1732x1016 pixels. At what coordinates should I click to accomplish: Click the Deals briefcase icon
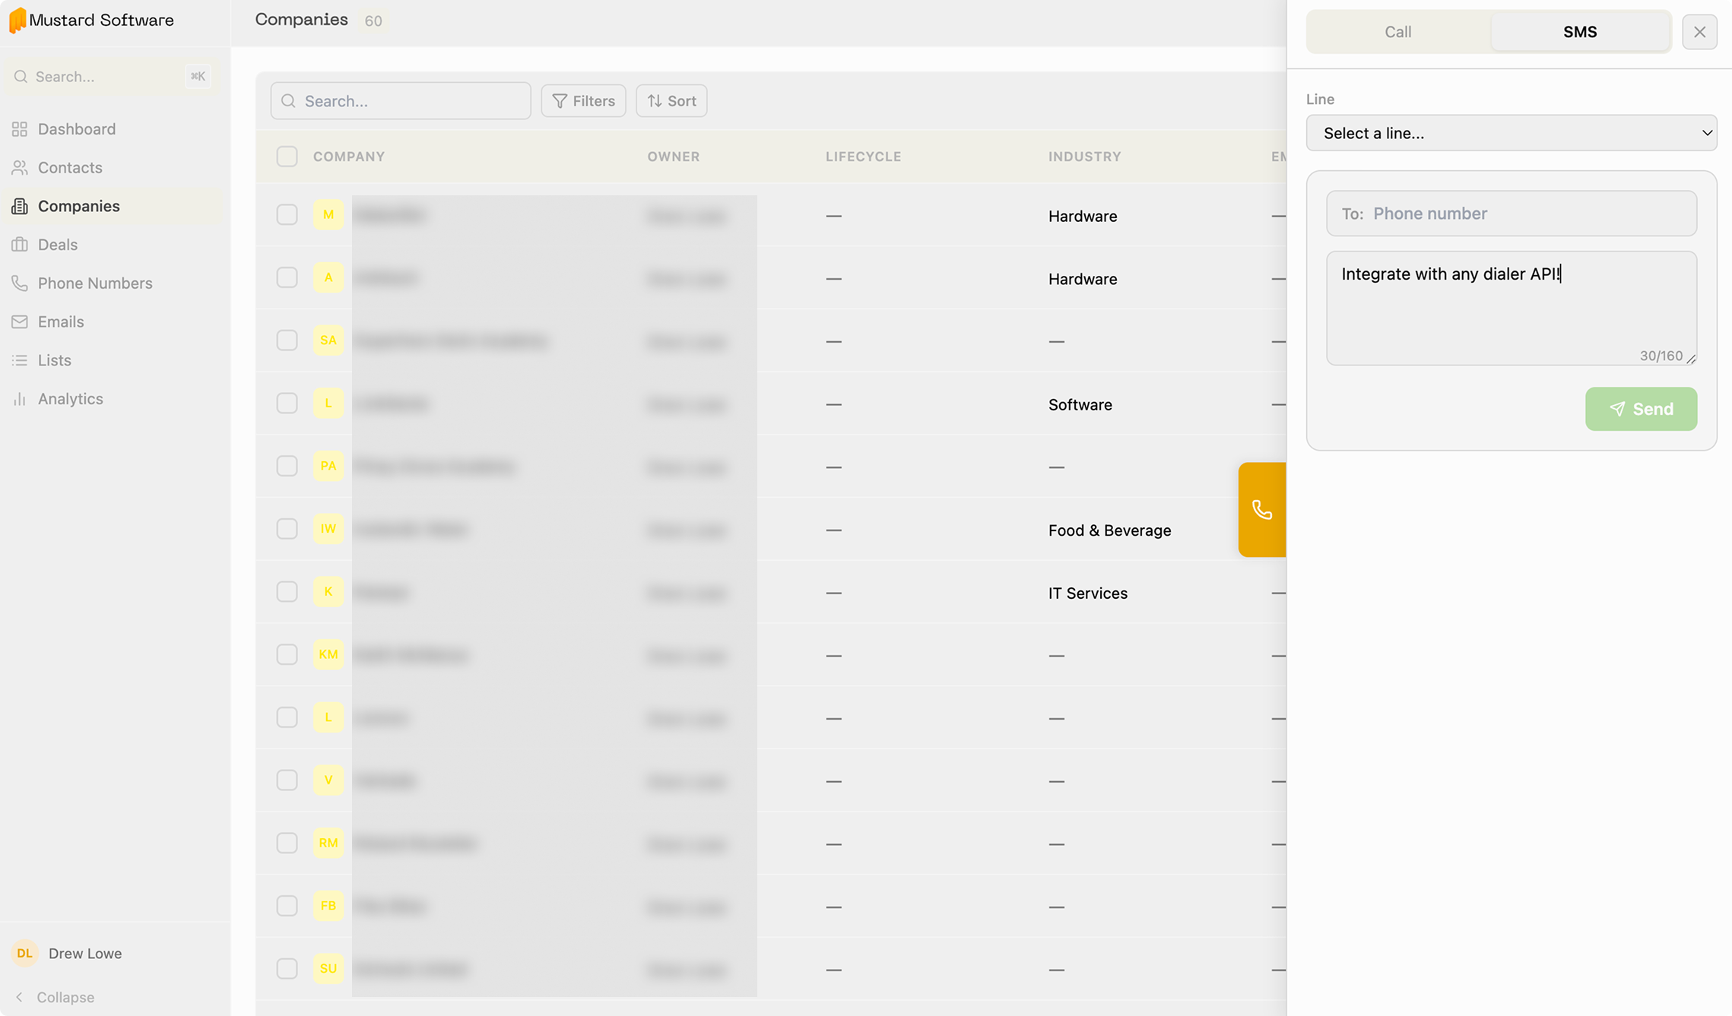[20, 245]
